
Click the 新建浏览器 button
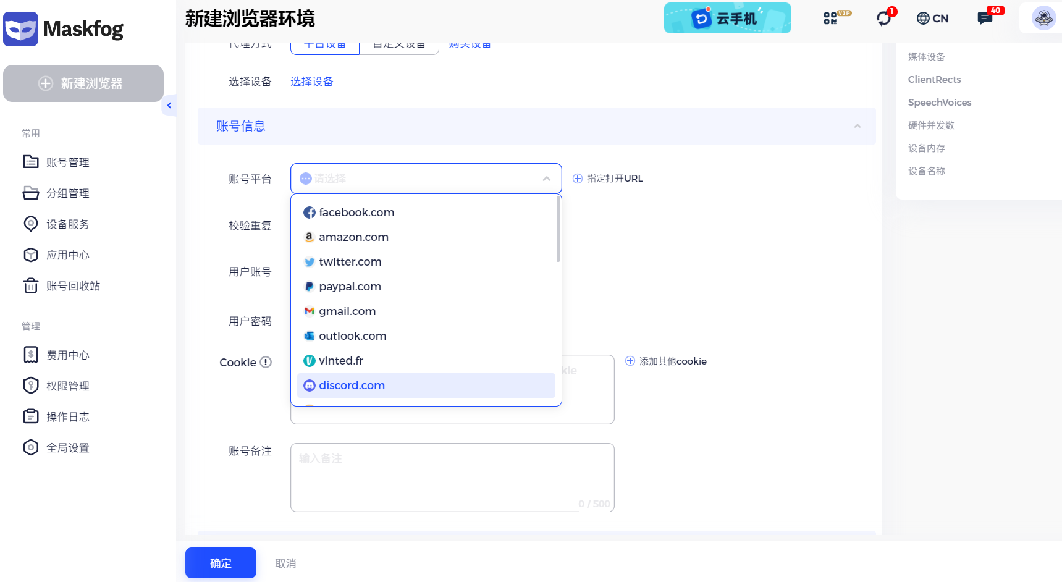pos(83,83)
